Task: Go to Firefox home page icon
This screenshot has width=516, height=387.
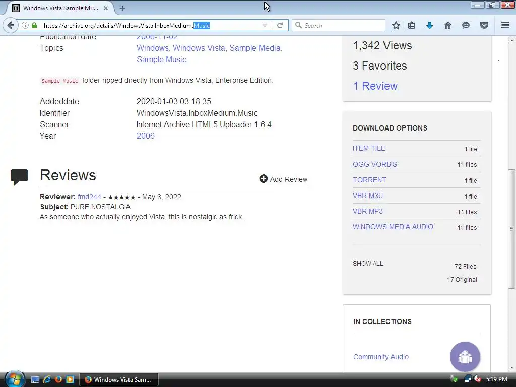Action: coord(448,25)
